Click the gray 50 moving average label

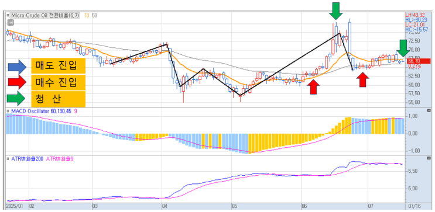click(x=95, y=16)
